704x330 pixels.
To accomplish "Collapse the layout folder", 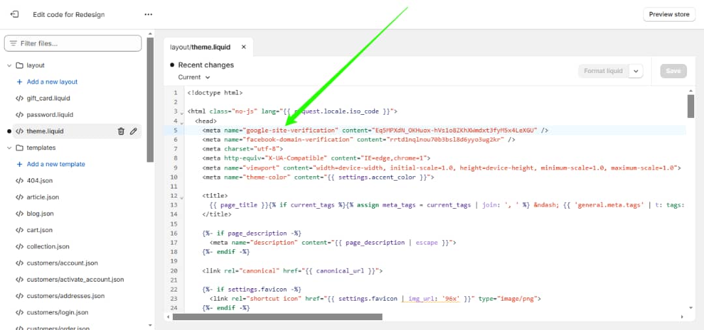I will click(x=9, y=66).
